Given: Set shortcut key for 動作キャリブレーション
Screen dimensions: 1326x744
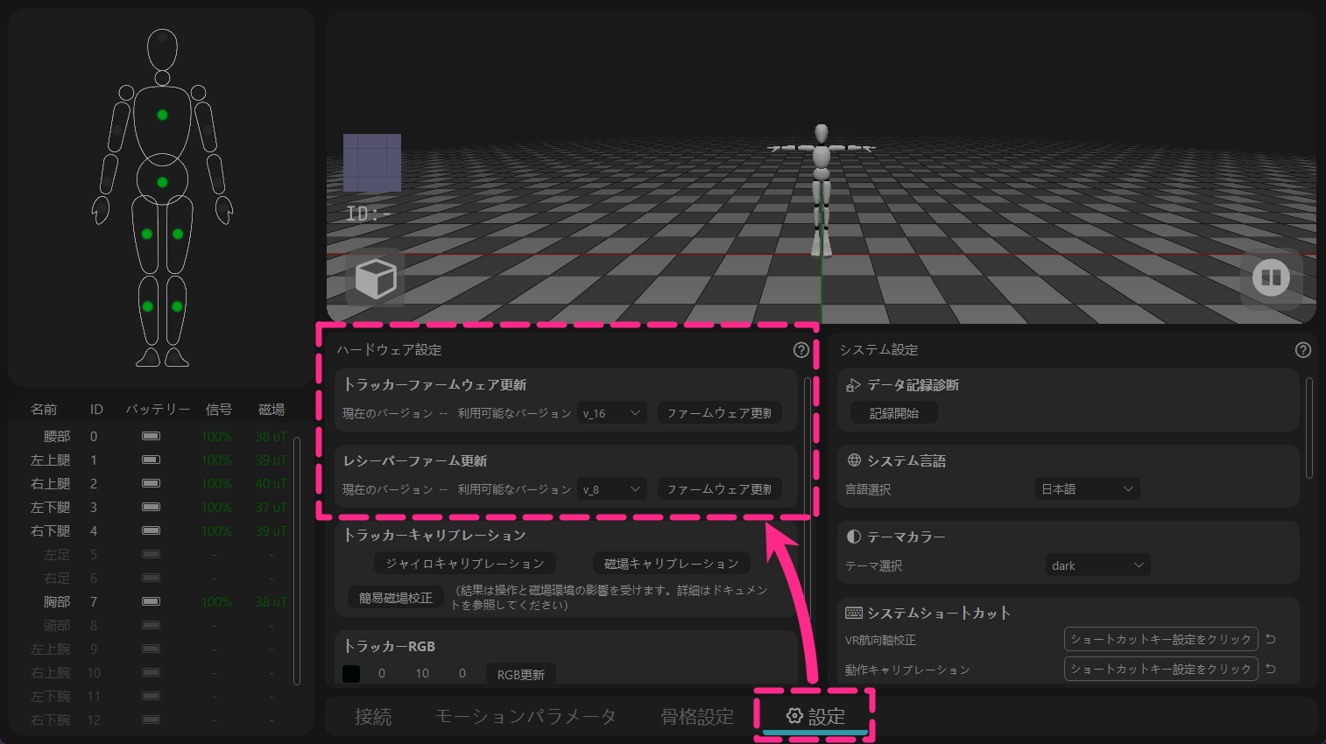Looking at the screenshot, I should (x=1161, y=669).
